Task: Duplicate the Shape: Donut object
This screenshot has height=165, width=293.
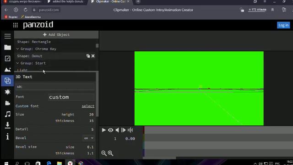Action: click(x=88, y=56)
